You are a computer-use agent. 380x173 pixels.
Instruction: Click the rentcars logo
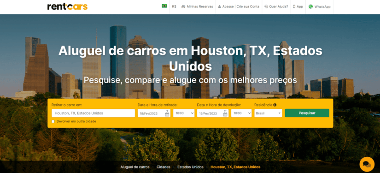click(x=67, y=6)
